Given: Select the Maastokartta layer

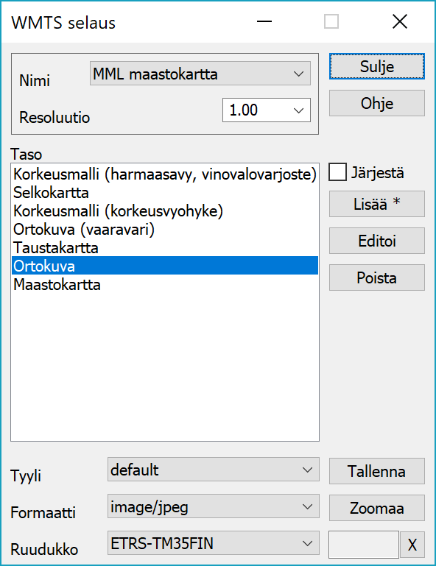Looking at the screenshot, I should 165,285.
